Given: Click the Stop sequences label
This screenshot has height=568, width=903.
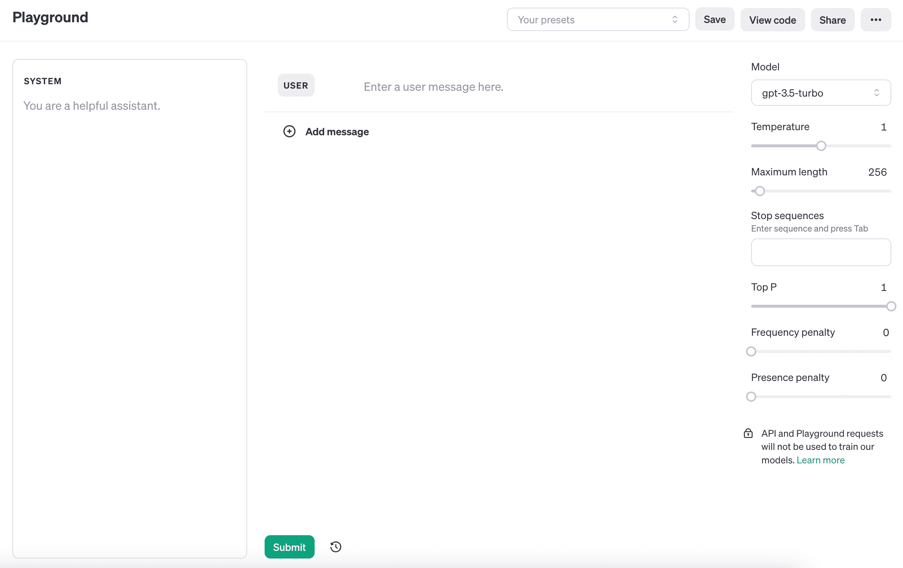Looking at the screenshot, I should 787,215.
